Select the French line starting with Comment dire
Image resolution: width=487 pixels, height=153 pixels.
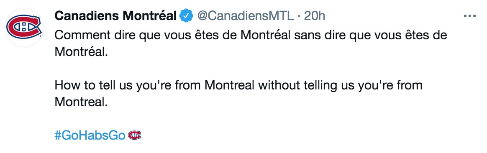[251, 35]
